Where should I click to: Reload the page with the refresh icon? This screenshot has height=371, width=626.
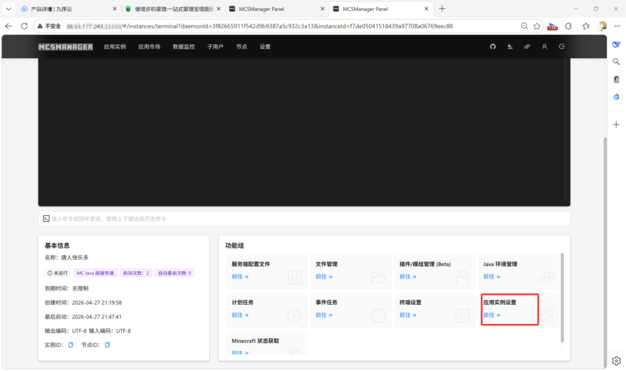24,26
